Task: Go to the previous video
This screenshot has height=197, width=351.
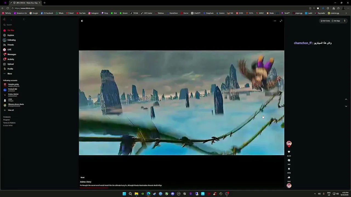Action: pos(346,99)
